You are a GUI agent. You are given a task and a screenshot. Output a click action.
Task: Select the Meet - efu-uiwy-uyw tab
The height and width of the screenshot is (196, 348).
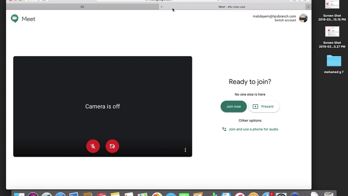point(232,7)
